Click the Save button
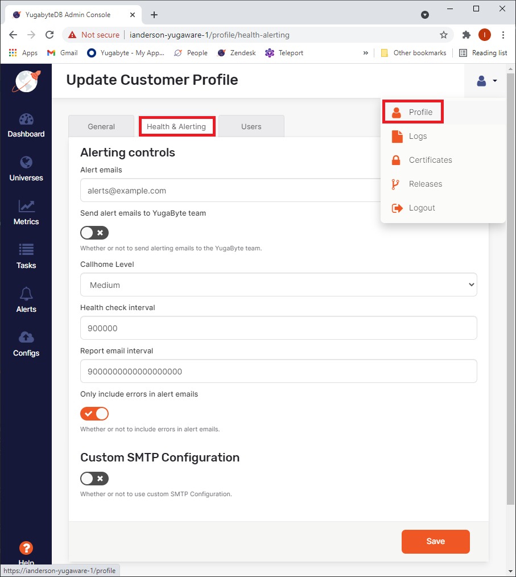The width and height of the screenshot is (516, 577). pyautogui.click(x=435, y=541)
